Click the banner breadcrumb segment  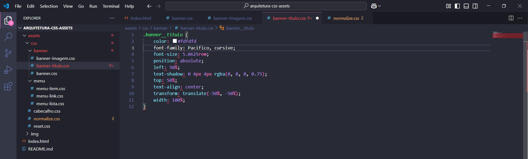[x=161, y=28]
